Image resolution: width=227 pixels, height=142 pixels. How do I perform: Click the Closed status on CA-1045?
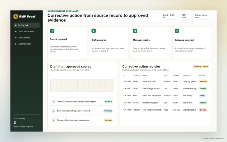[x=203, y=103]
